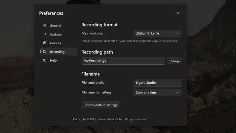Click the Preferences title text
This screenshot has width=236, height=133.
51,13
